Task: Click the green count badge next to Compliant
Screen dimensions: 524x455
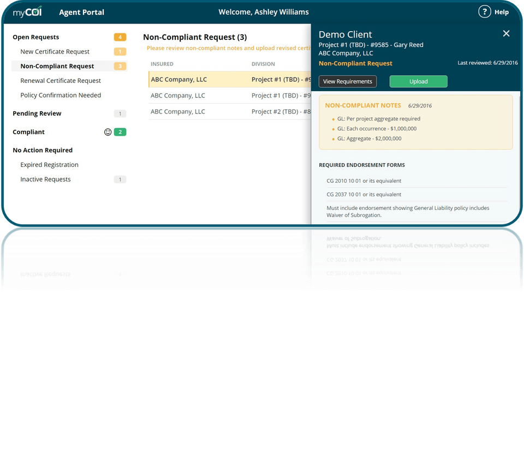Action: pyautogui.click(x=121, y=132)
